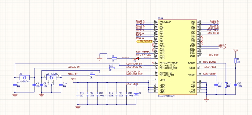Select +3V3 power port above R9

(x=236, y=51)
